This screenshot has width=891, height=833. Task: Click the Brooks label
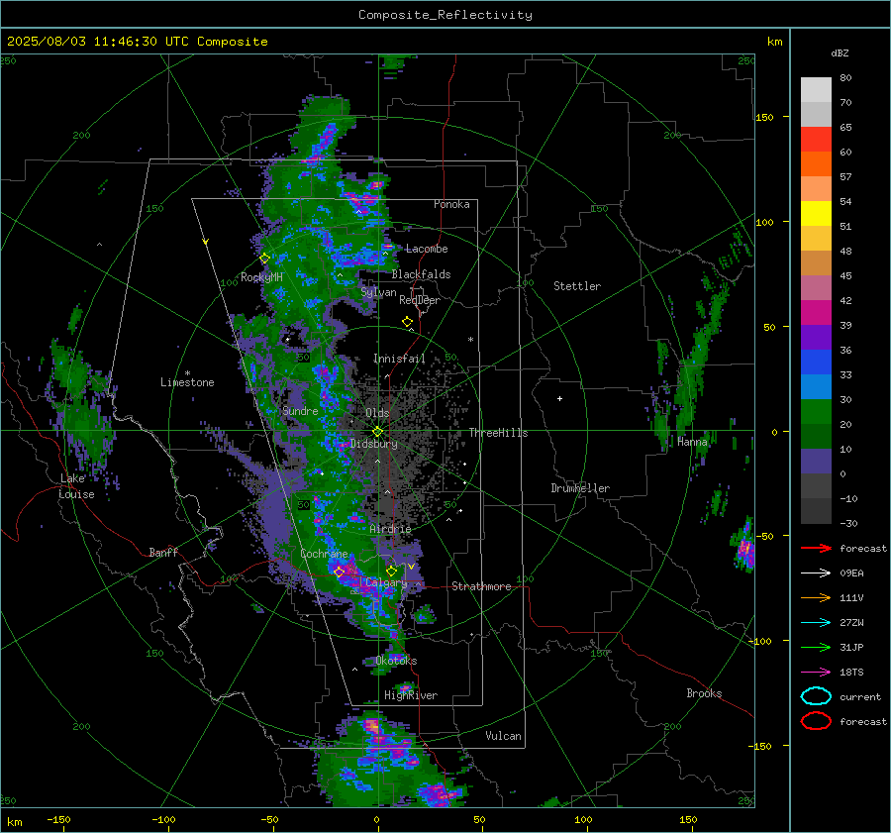[704, 693]
